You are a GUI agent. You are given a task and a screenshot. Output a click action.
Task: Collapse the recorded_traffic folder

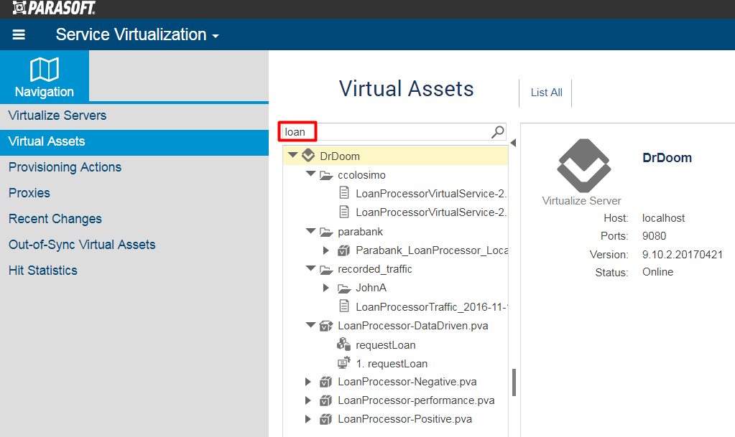click(310, 268)
